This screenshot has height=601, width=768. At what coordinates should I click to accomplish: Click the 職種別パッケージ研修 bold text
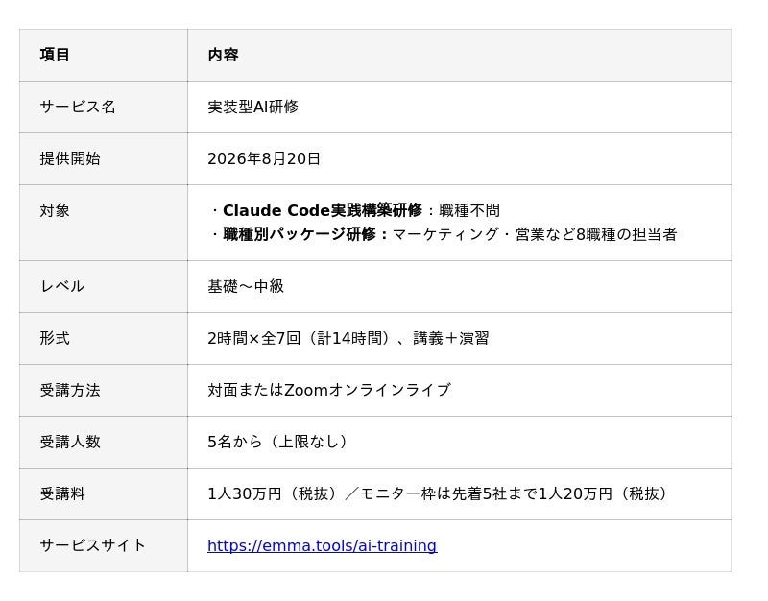point(300,234)
